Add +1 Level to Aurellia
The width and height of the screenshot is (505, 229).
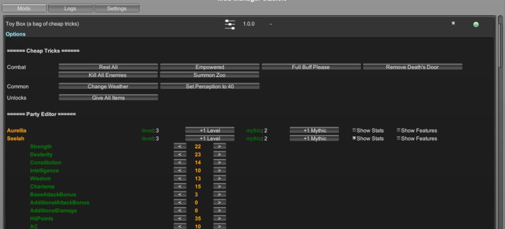(210, 130)
